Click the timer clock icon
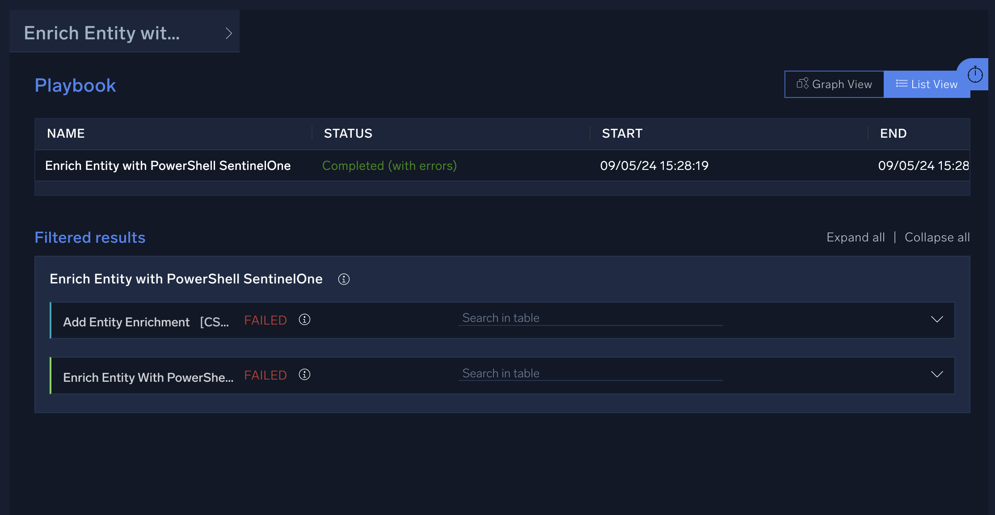 tap(975, 74)
